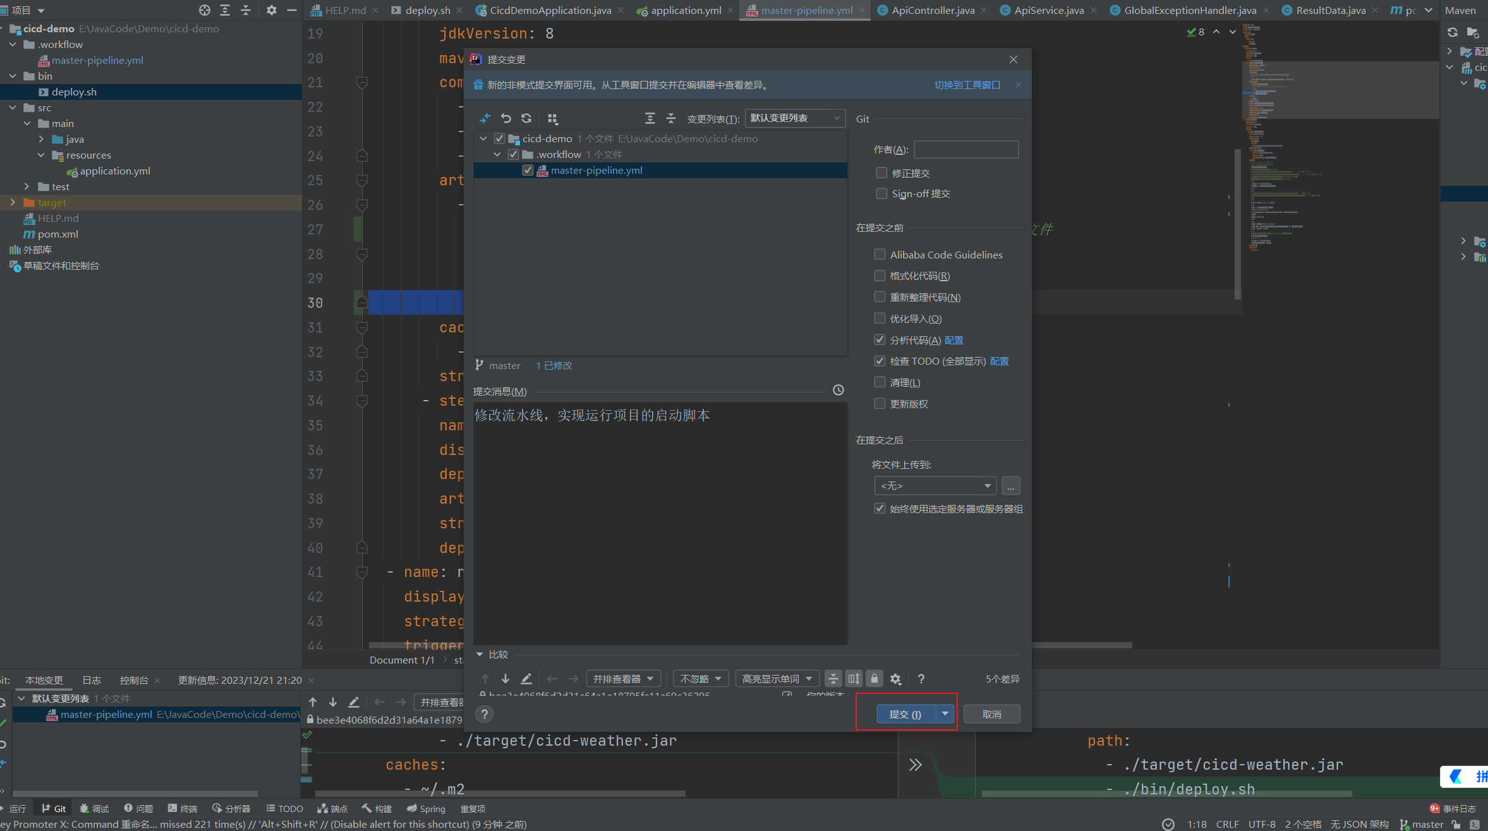Switch to ApiController.java editor tab
Image resolution: width=1488 pixels, height=831 pixels.
933,10
